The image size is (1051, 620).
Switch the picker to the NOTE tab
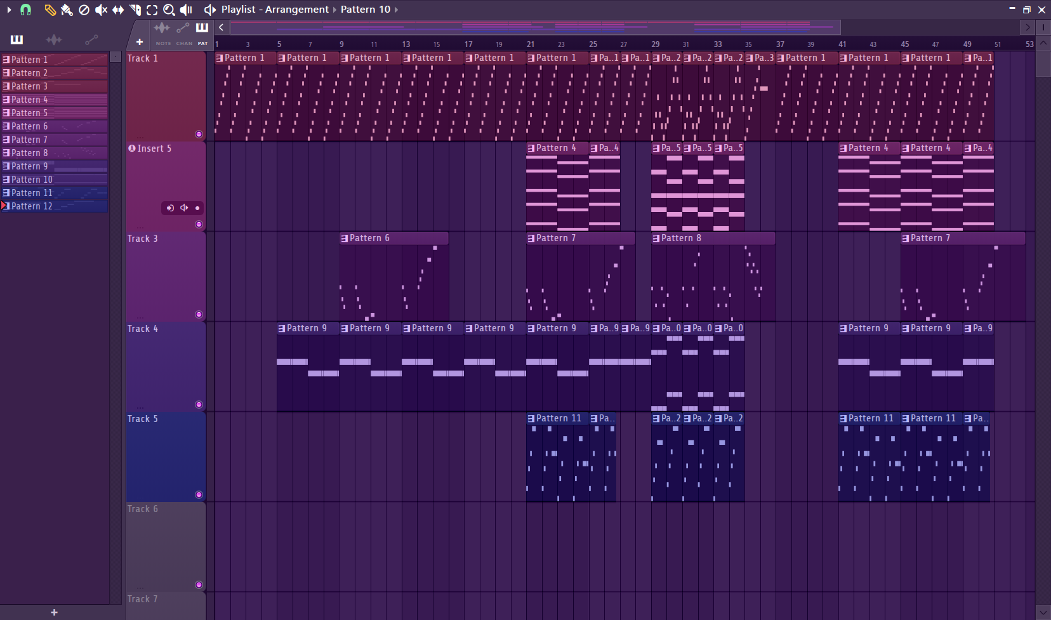click(x=162, y=34)
